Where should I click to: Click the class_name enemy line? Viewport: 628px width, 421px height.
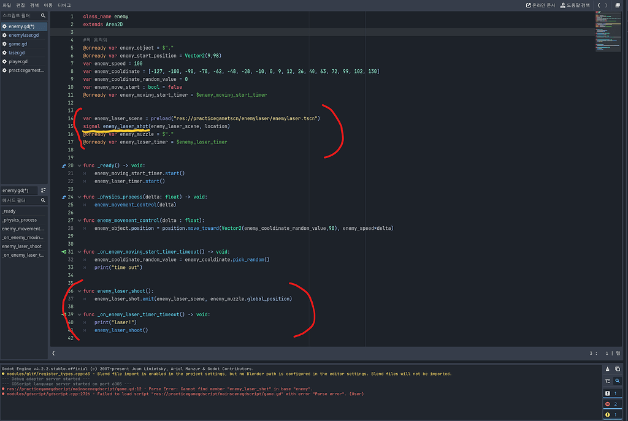(x=105, y=17)
